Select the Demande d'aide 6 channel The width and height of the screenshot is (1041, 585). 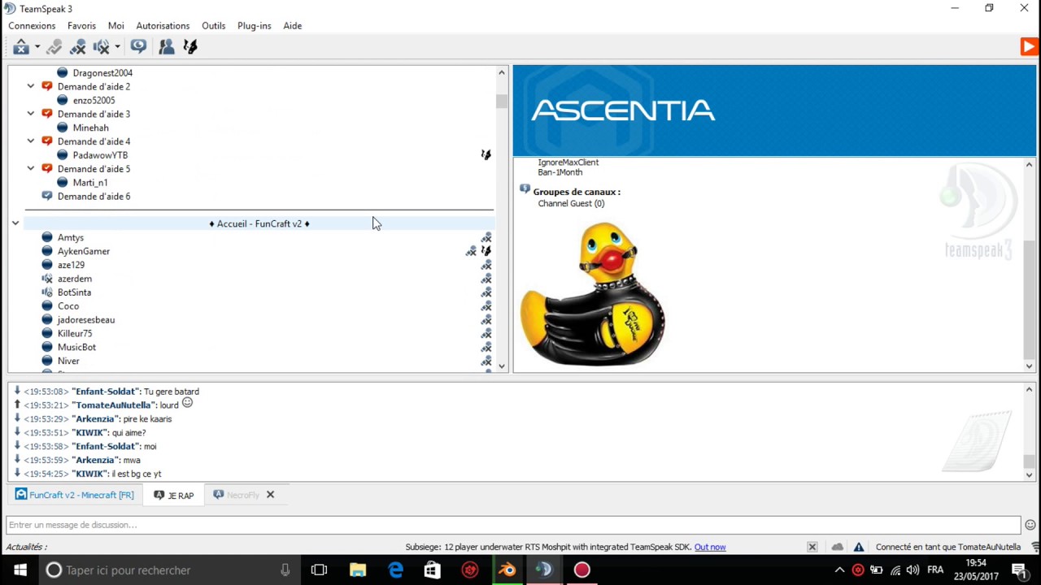click(x=94, y=197)
